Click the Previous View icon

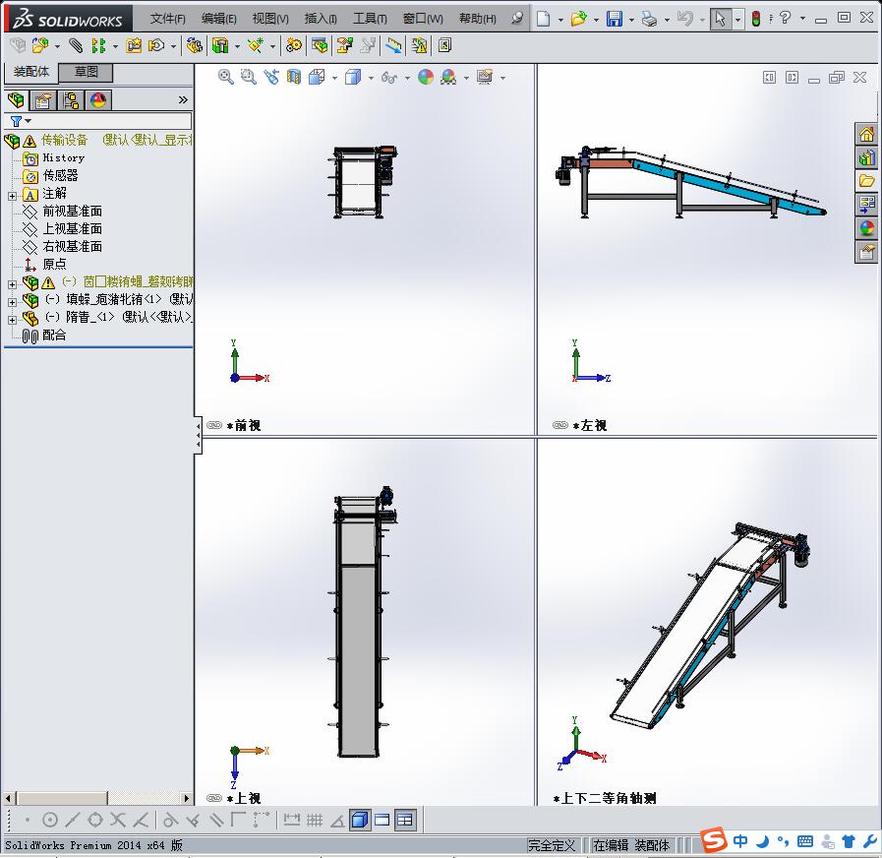click(x=271, y=77)
